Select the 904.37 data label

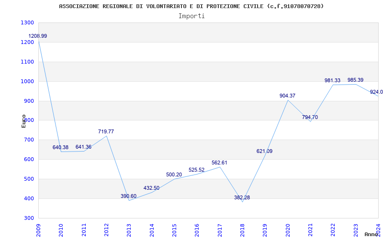[288, 96]
